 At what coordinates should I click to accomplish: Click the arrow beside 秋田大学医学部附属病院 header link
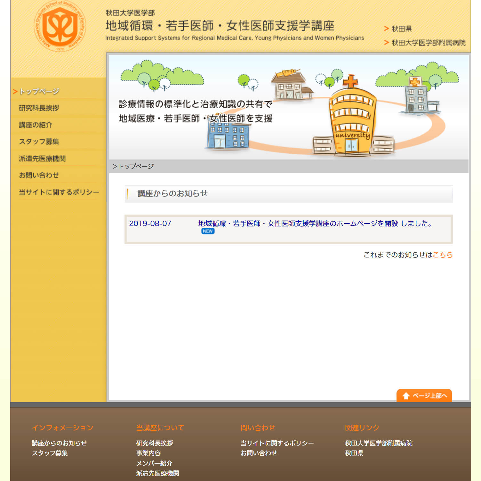point(386,43)
